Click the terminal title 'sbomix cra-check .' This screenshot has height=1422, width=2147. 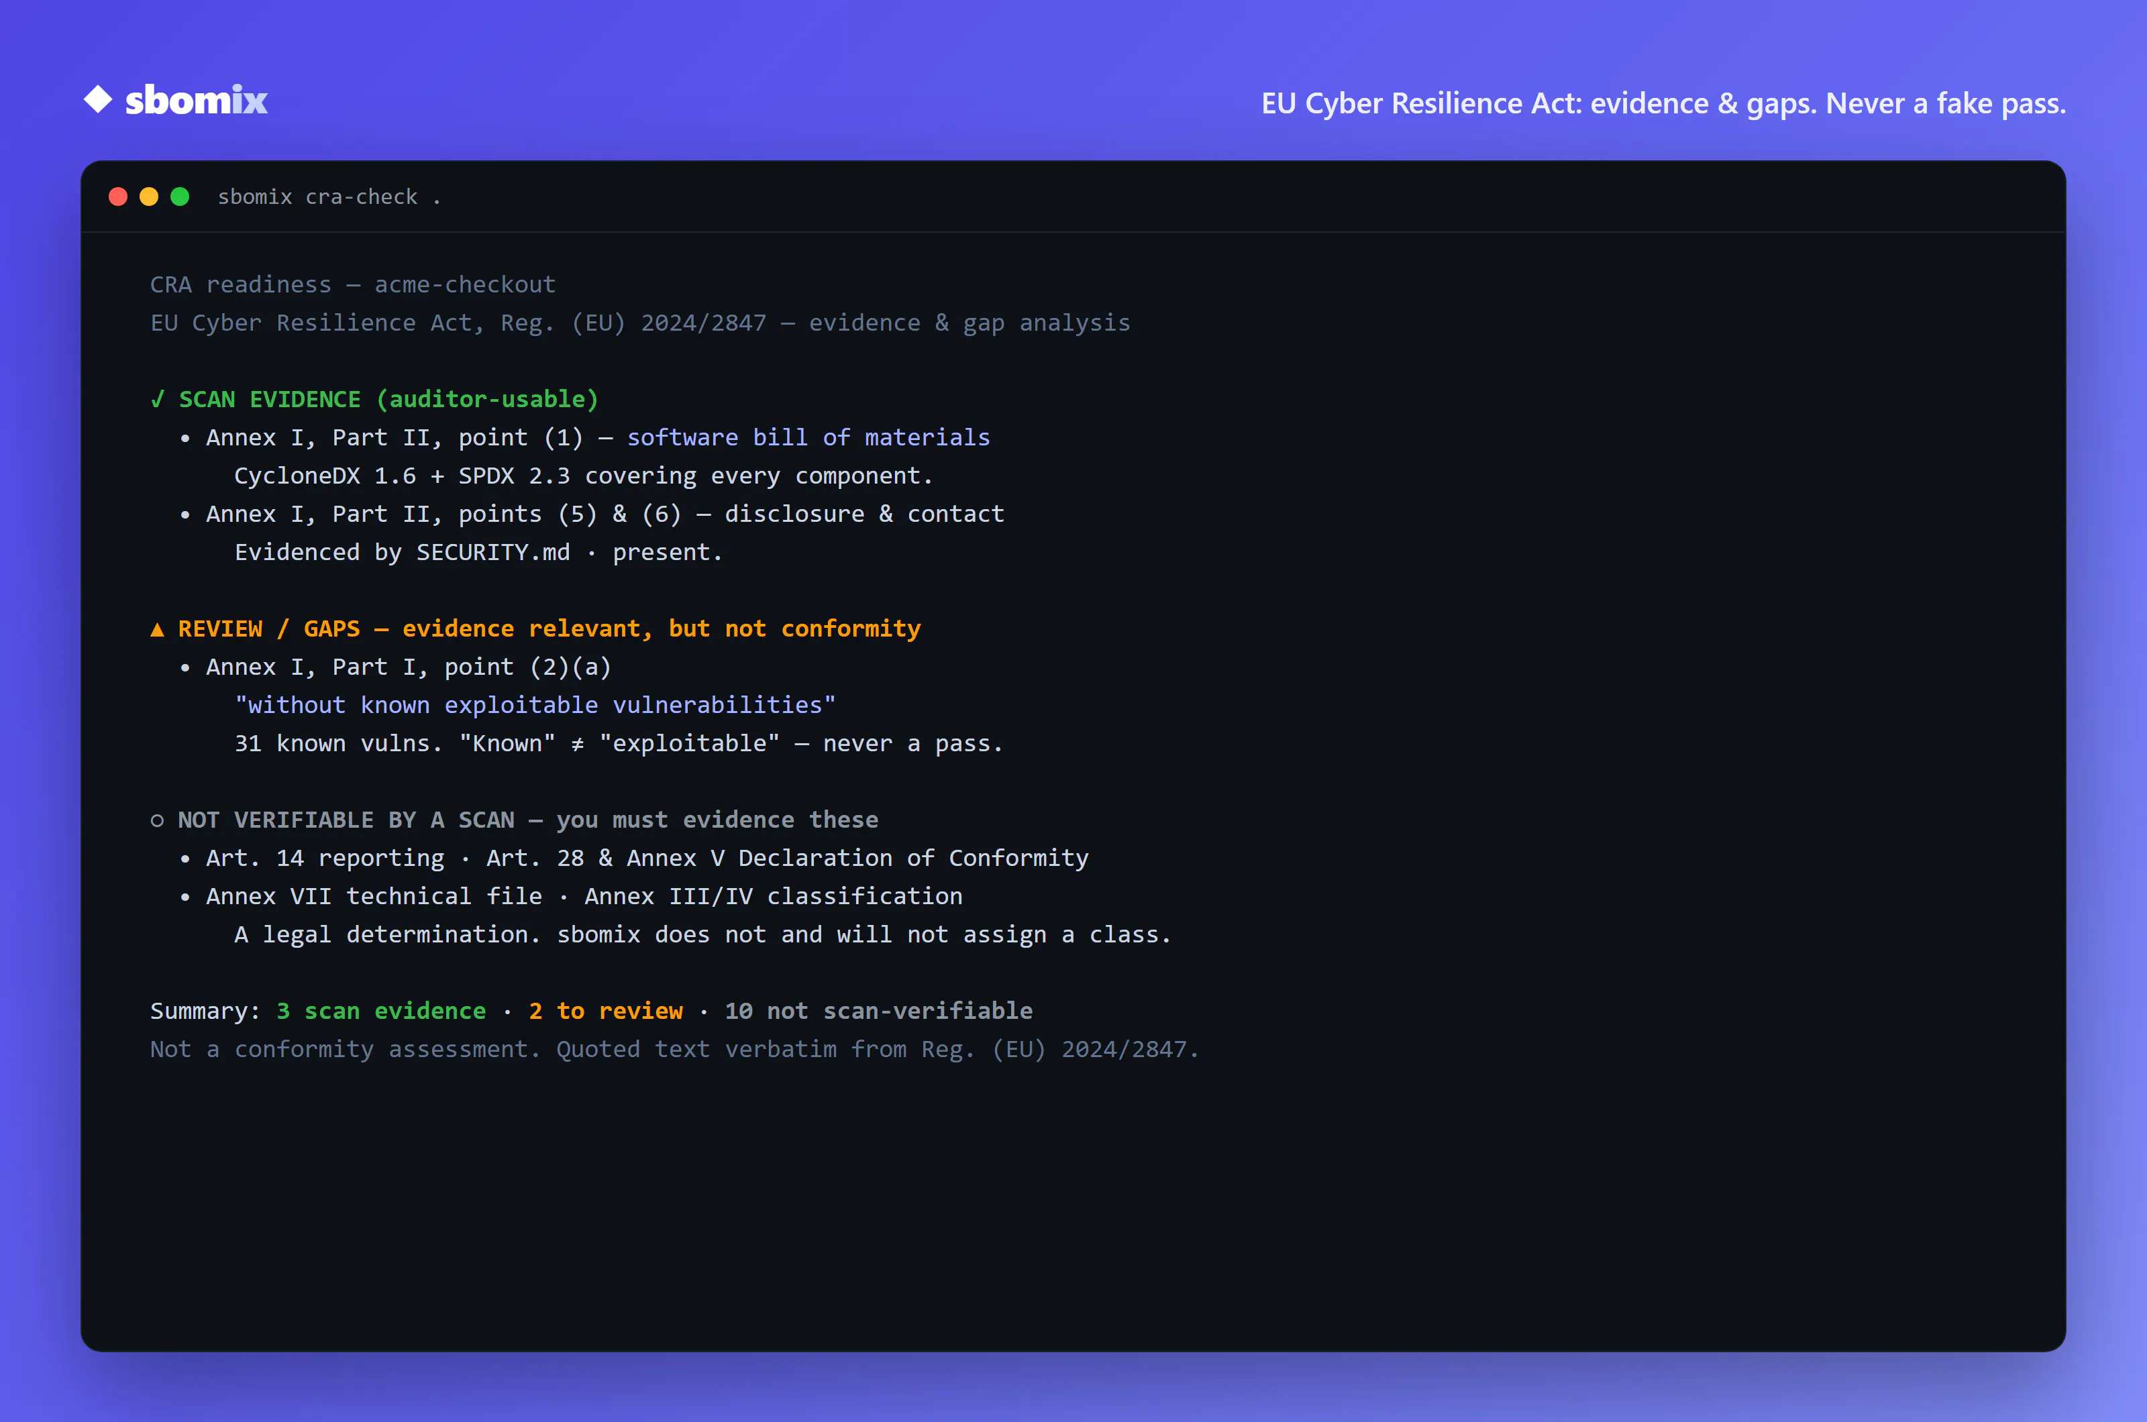coord(329,197)
